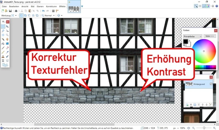Click the Copy icon
The height and width of the screenshot is (130, 219).
(26, 11)
